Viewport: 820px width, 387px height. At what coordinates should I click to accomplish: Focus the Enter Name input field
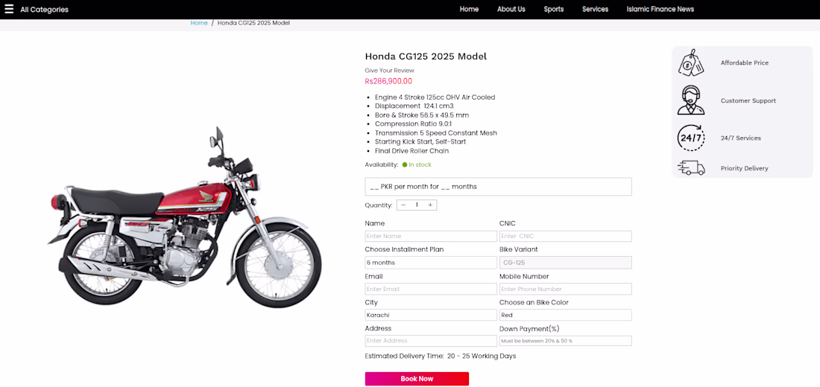[431, 237]
